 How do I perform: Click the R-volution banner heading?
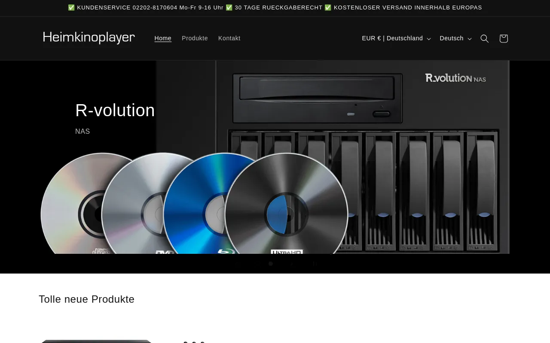[x=115, y=110]
